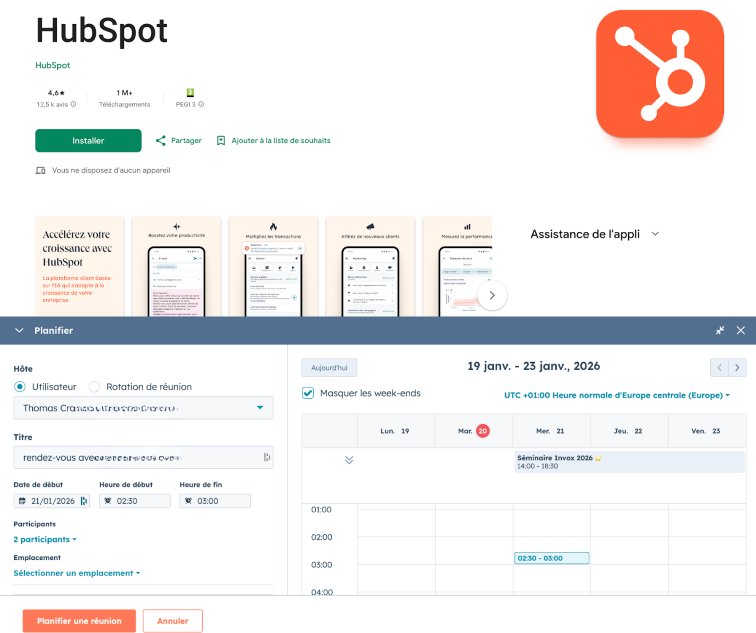Click the PEGI 3 rating badge

(x=190, y=93)
